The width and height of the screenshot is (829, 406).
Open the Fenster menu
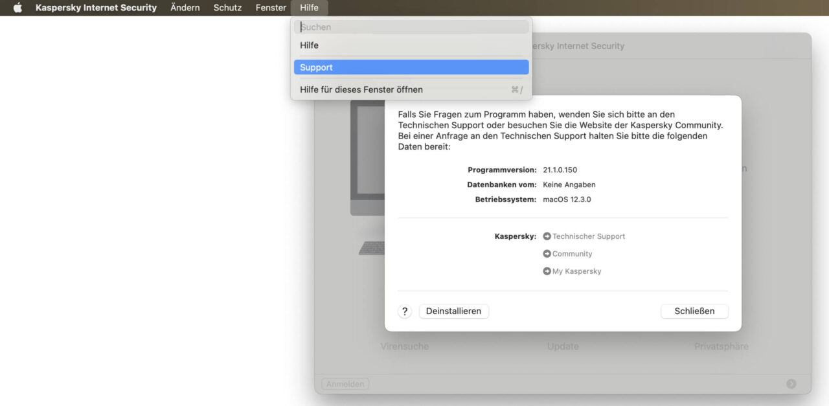coord(270,7)
